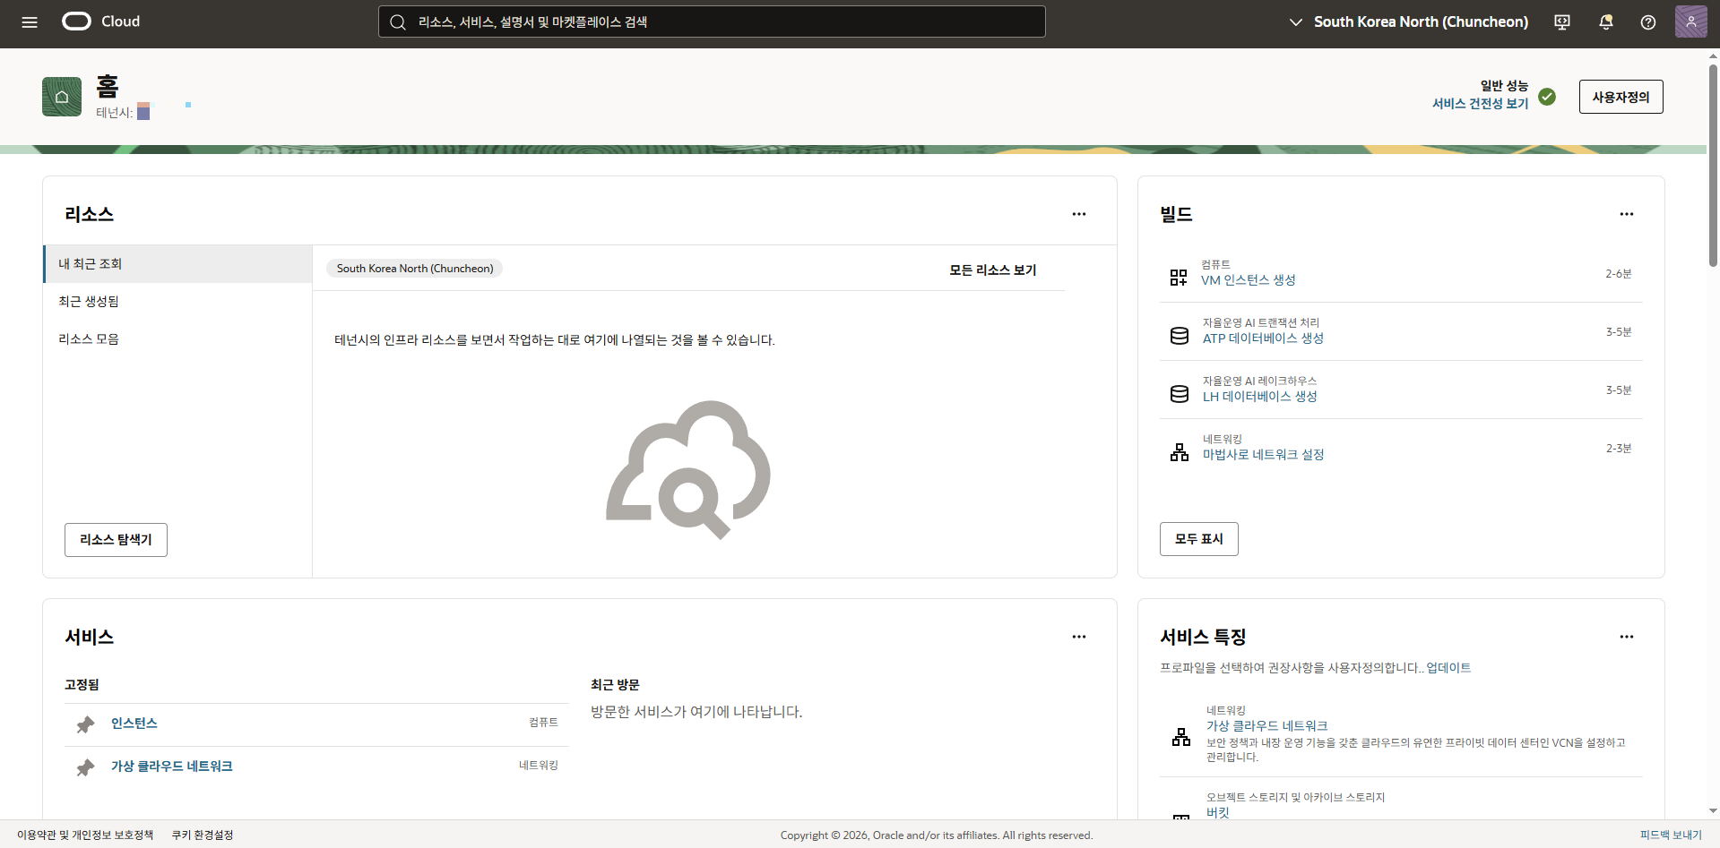
Task: Open the help question mark icon
Action: coord(1648,22)
